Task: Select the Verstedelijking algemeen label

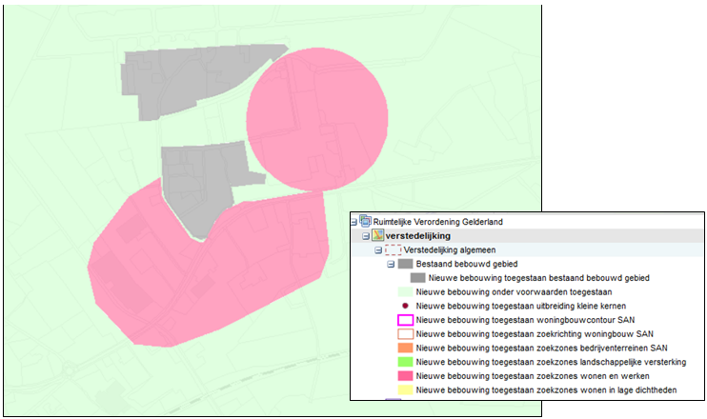Action: coord(450,250)
